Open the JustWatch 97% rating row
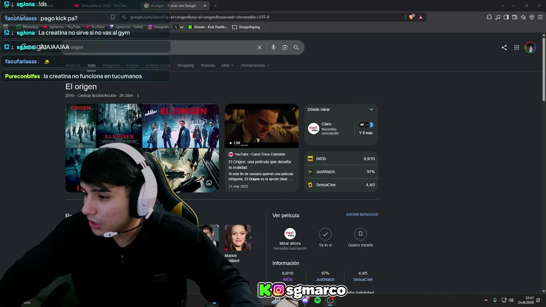 (341, 172)
